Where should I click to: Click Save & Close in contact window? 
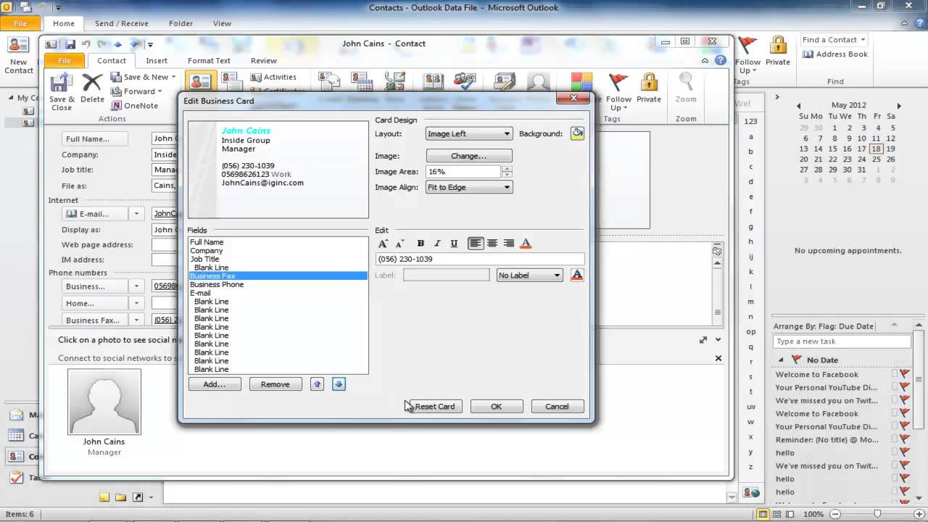62,93
